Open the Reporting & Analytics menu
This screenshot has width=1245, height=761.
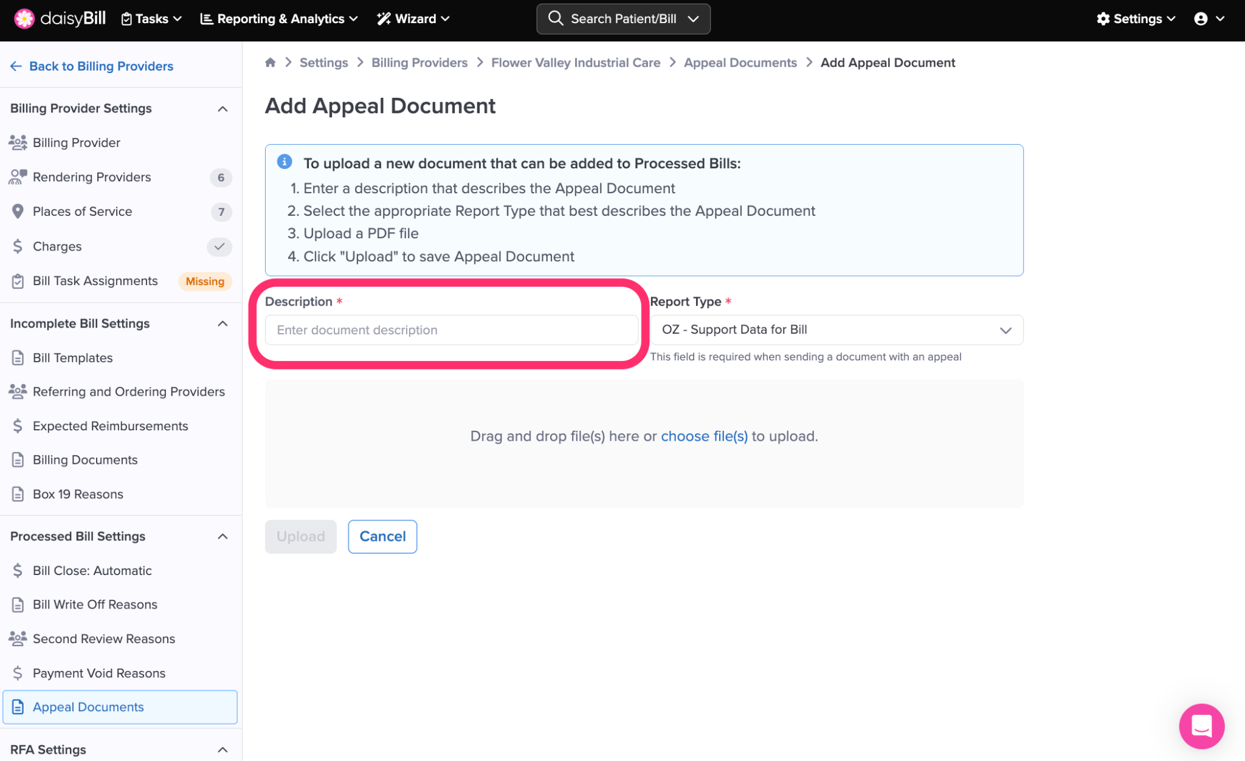point(279,19)
